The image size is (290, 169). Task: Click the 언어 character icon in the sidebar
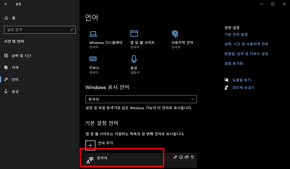point(6,80)
